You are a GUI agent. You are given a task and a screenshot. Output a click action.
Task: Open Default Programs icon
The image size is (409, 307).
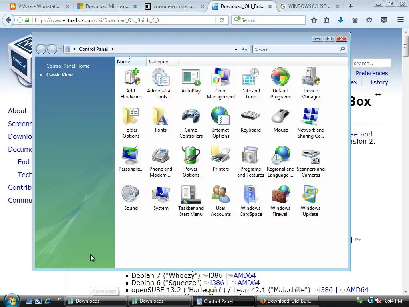(x=280, y=84)
